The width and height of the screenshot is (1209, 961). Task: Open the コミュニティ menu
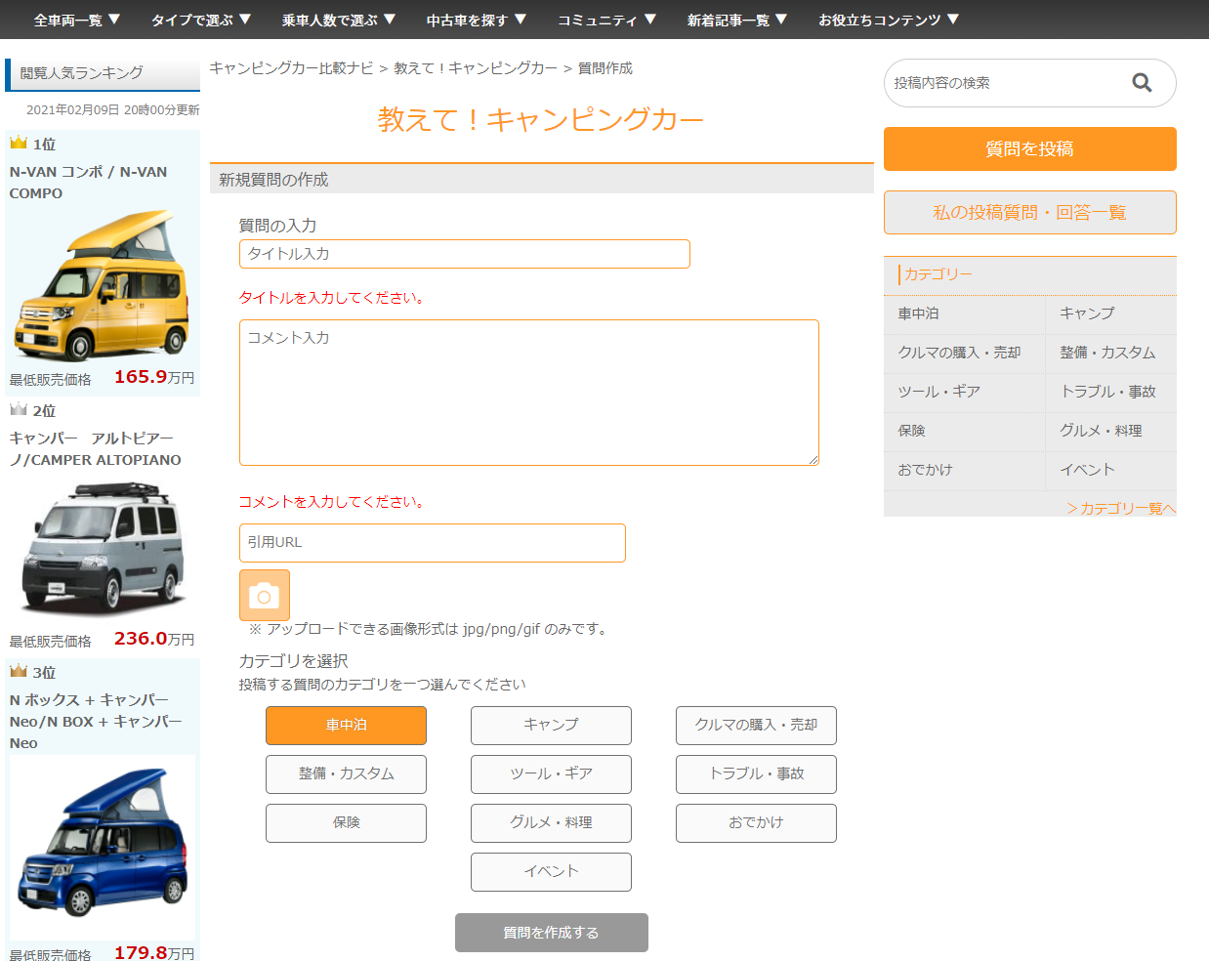tap(606, 20)
